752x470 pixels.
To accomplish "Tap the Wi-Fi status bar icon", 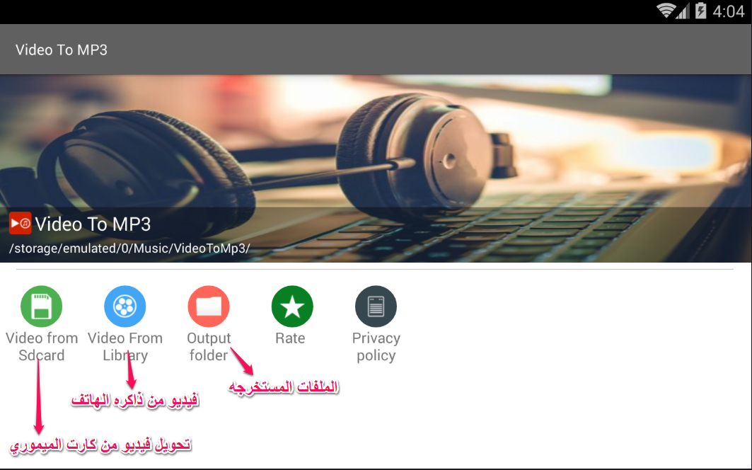I will pos(666,11).
